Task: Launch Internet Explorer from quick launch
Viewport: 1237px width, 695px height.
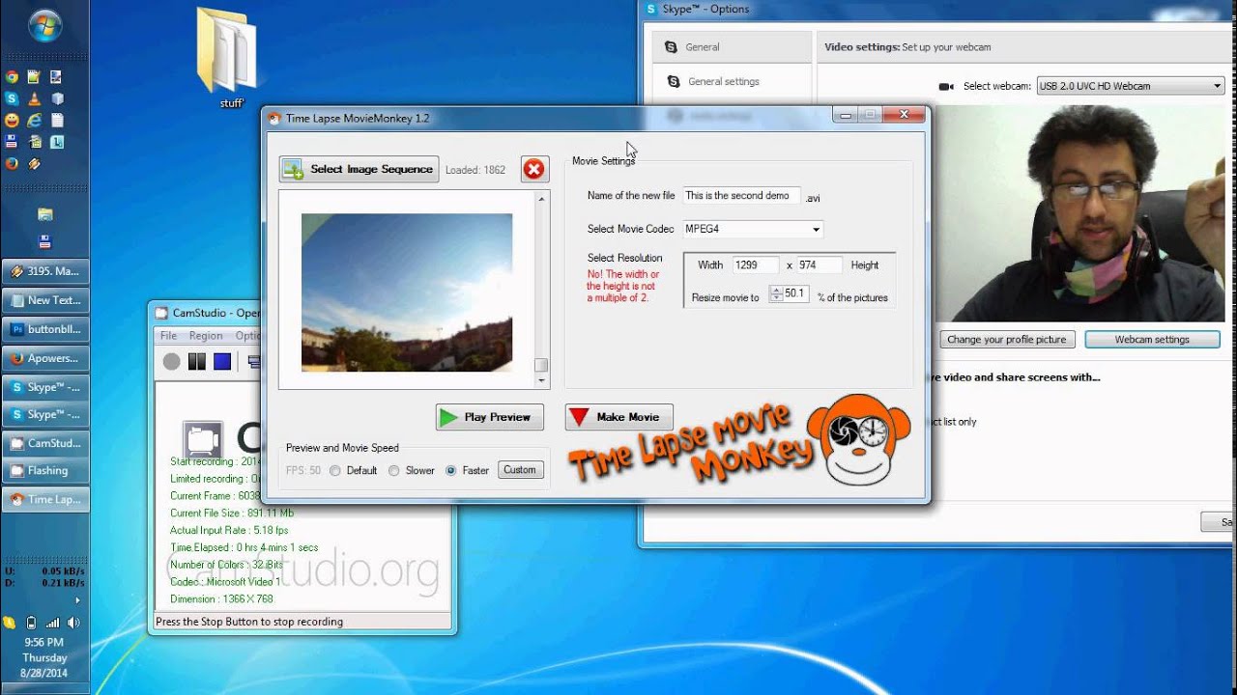Action: coord(35,121)
